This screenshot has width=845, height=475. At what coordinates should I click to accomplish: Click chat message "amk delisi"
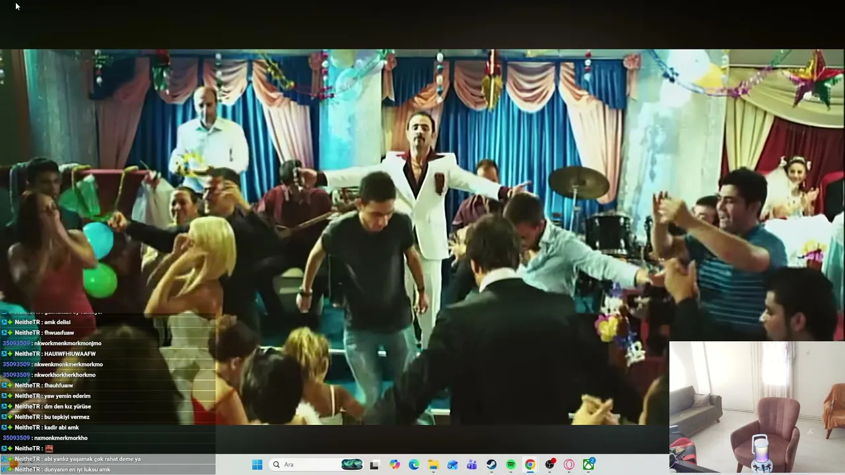(x=57, y=322)
